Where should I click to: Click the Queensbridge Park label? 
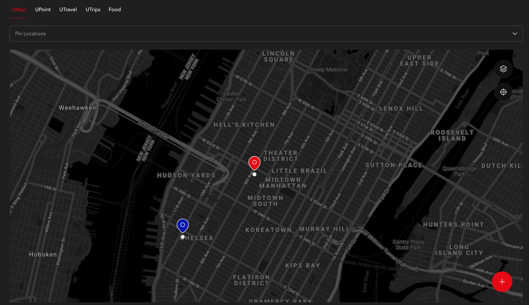pos(460,171)
